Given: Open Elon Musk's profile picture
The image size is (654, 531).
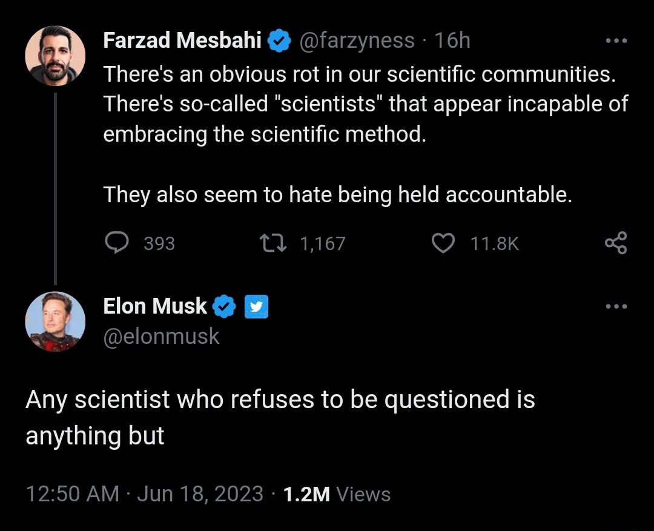Looking at the screenshot, I should pyautogui.click(x=55, y=322).
